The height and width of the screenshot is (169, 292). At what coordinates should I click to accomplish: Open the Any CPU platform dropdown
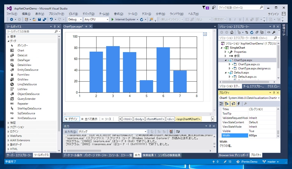(107, 19)
